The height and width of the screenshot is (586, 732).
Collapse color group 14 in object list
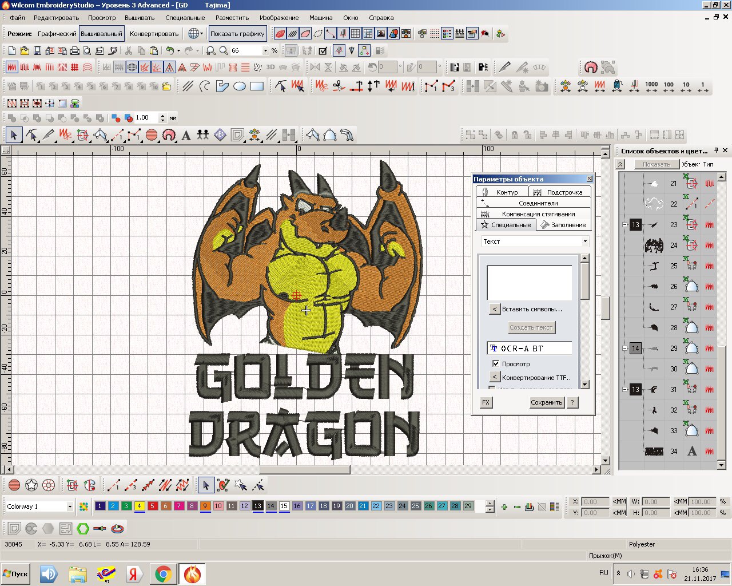[x=624, y=348]
